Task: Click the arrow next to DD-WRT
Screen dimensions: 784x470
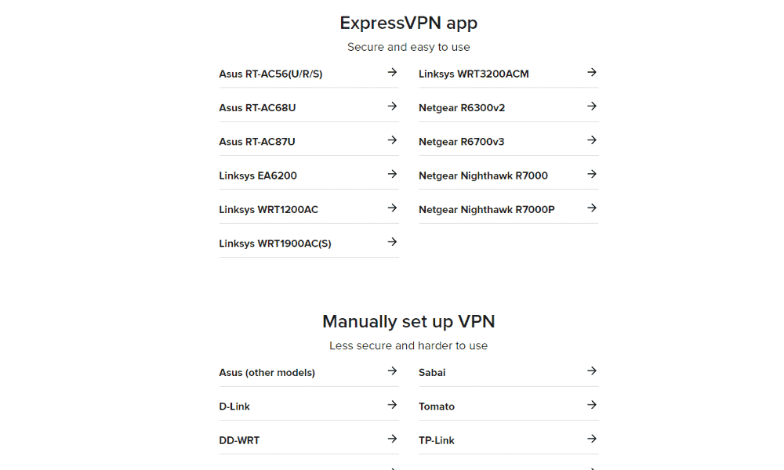Action: (x=390, y=439)
